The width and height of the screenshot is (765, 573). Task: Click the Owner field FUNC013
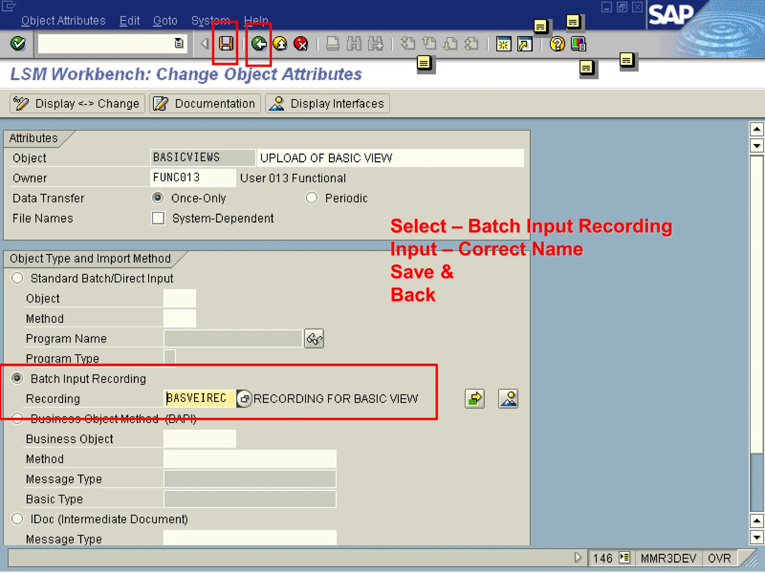(x=193, y=178)
